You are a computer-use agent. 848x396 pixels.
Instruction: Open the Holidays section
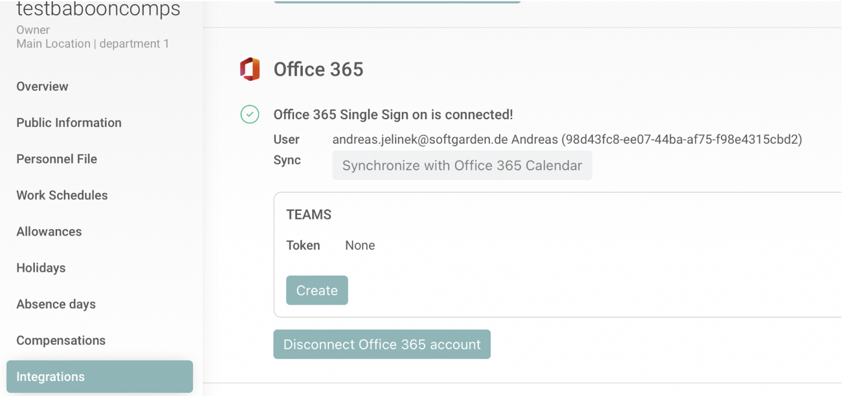[41, 268]
